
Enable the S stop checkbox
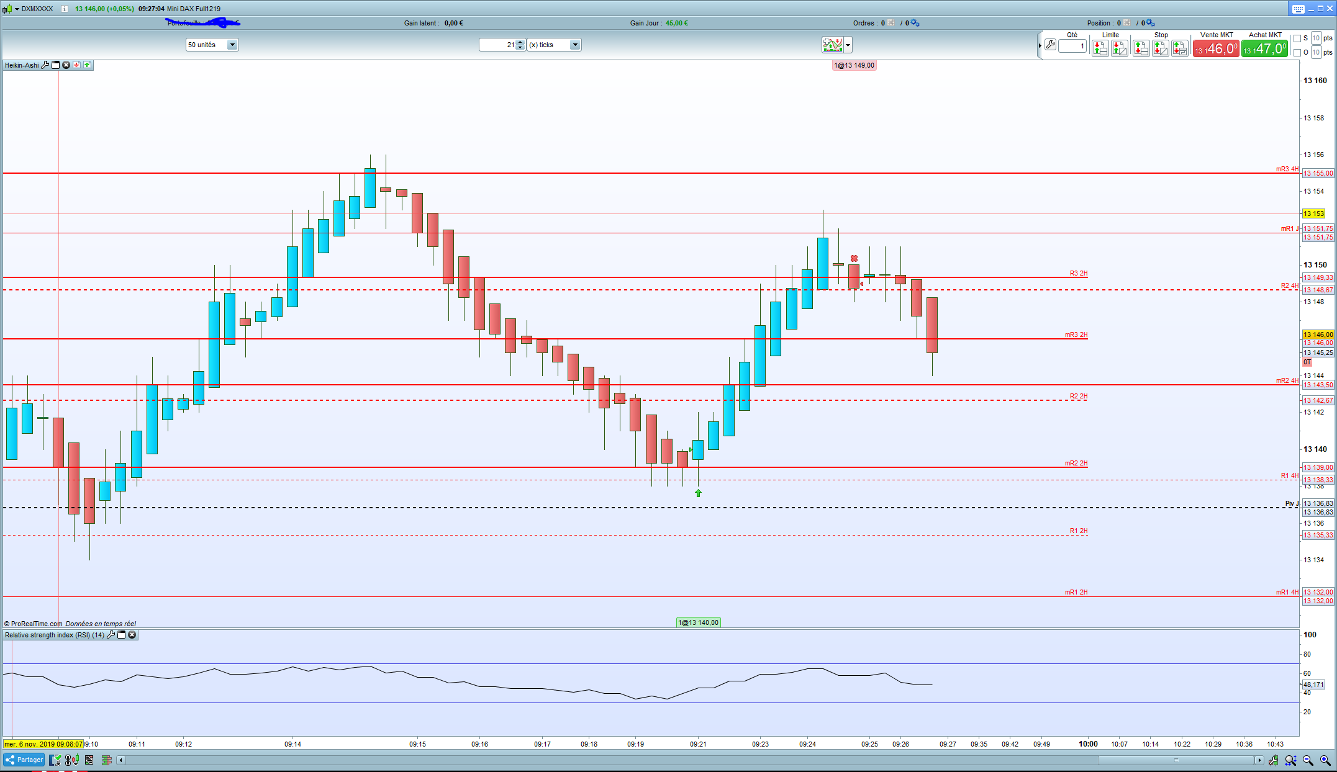click(1297, 38)
